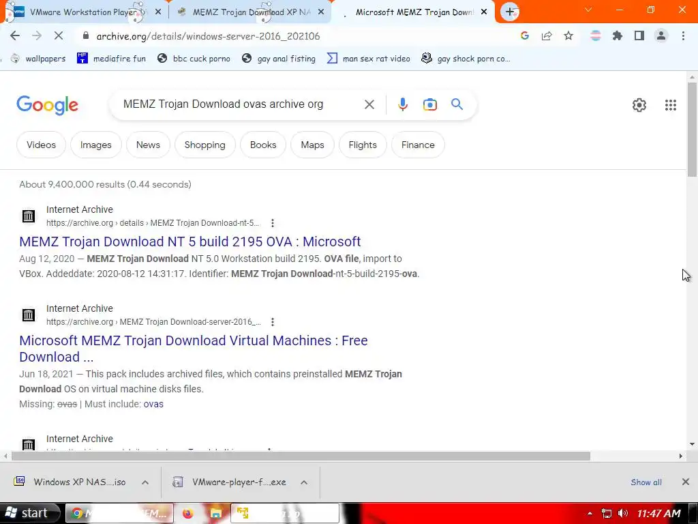Open the Start menu

(29, 513)
